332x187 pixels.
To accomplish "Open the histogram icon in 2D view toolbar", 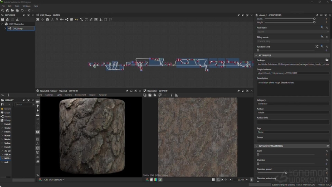I will 176,95.
